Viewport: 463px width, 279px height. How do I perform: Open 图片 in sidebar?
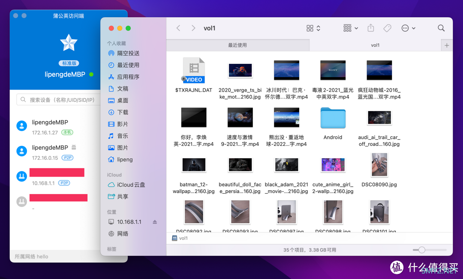tap(119, 147)
